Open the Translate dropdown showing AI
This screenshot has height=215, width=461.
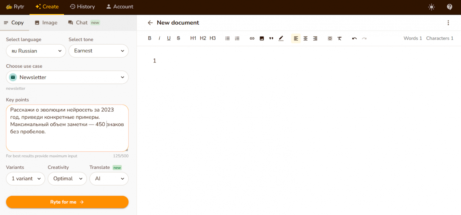point(109,179)
